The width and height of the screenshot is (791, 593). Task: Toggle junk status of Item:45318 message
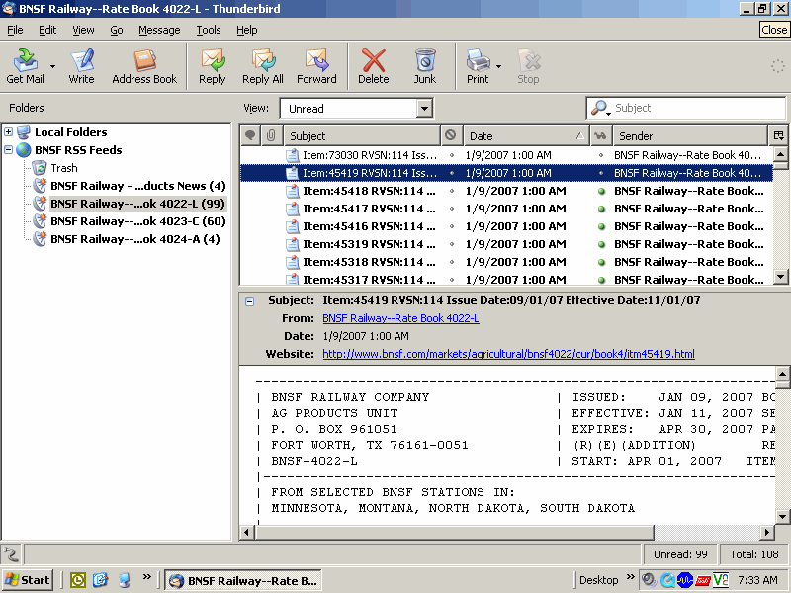click(452, 262)
